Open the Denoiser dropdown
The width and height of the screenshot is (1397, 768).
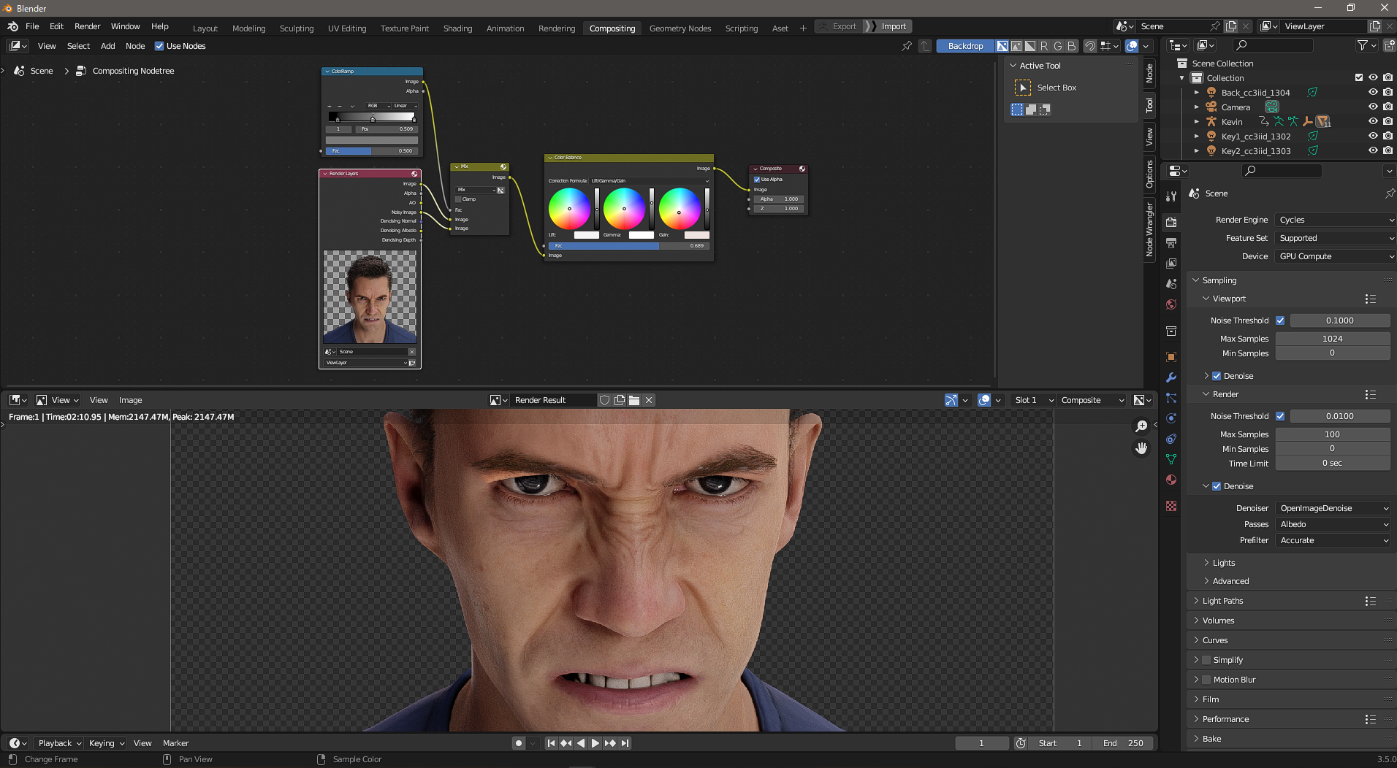(x=1333, y=508)
